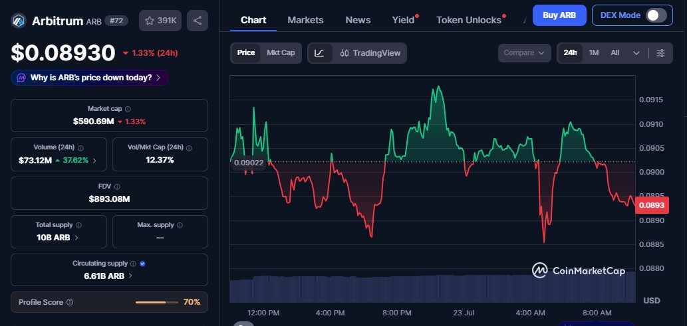
Task: Click the $893.08M FDV value
Action: coord(109,200)
